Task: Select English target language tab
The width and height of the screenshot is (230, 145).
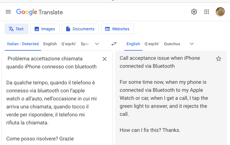Action: 133,44
